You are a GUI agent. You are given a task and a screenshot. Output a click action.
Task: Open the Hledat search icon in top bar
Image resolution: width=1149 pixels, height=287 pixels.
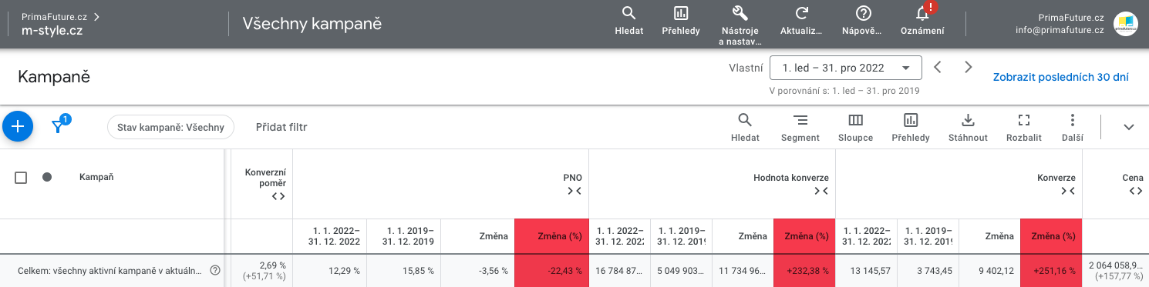628,13
